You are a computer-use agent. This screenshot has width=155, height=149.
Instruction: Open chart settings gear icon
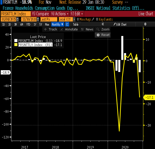tap(145, 24)
